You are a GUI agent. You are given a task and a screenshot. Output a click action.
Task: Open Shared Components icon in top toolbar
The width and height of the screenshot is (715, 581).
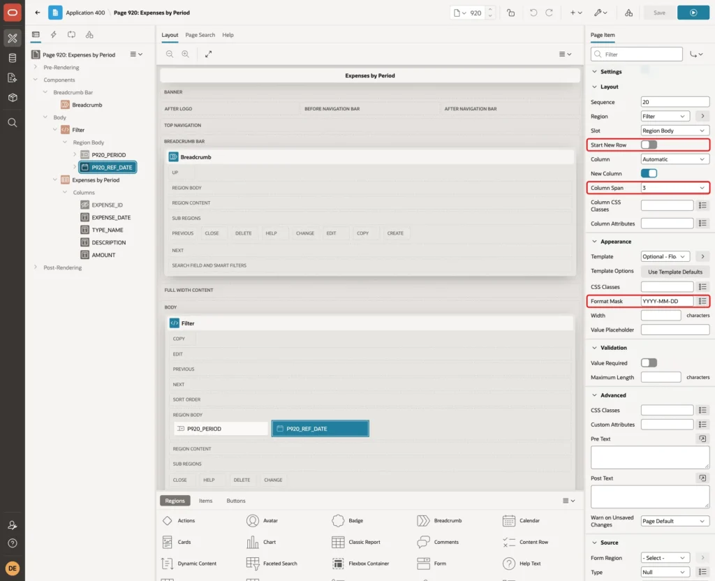click(x=629, y=13)
